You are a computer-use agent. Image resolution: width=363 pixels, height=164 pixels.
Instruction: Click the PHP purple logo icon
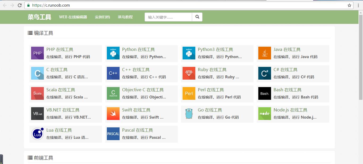(37, 53)
